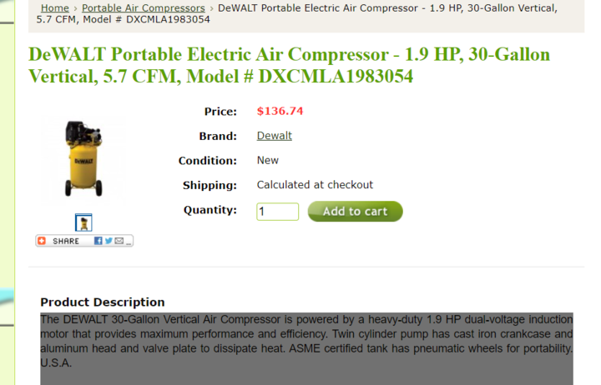Select the small compressor thumbnail image
Viewport: 601px width, 385px height.
83,222
